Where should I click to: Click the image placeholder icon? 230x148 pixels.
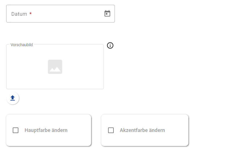coord(55,67)
